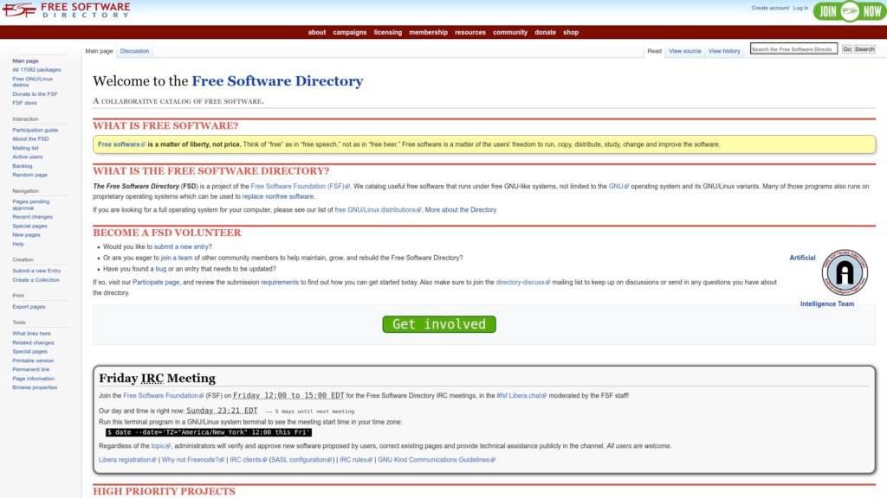Viewport: 887px width, 498px height.
Task: Focus the directory search input field
Action: click(x=793, y=49)
